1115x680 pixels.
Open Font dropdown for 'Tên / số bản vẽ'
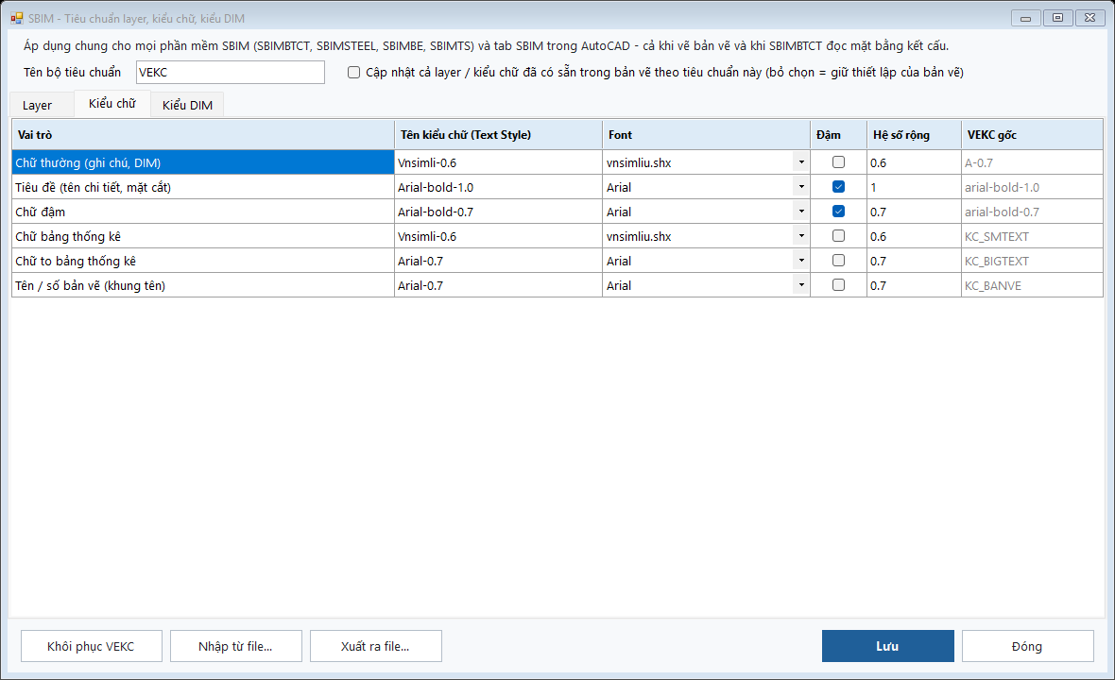pyautogui.click(x=801, y=285)
